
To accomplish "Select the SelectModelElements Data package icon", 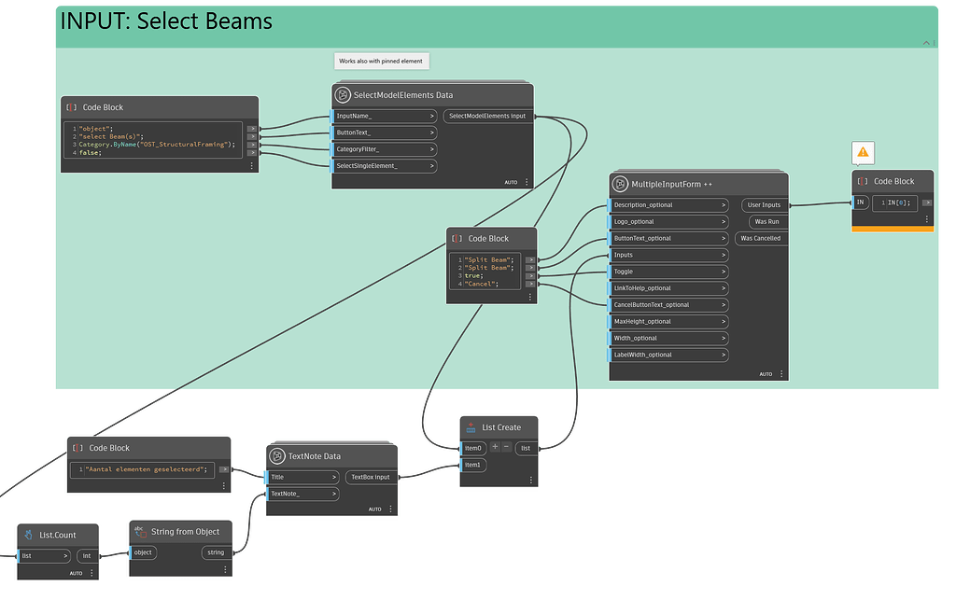I will pos(341,94).
